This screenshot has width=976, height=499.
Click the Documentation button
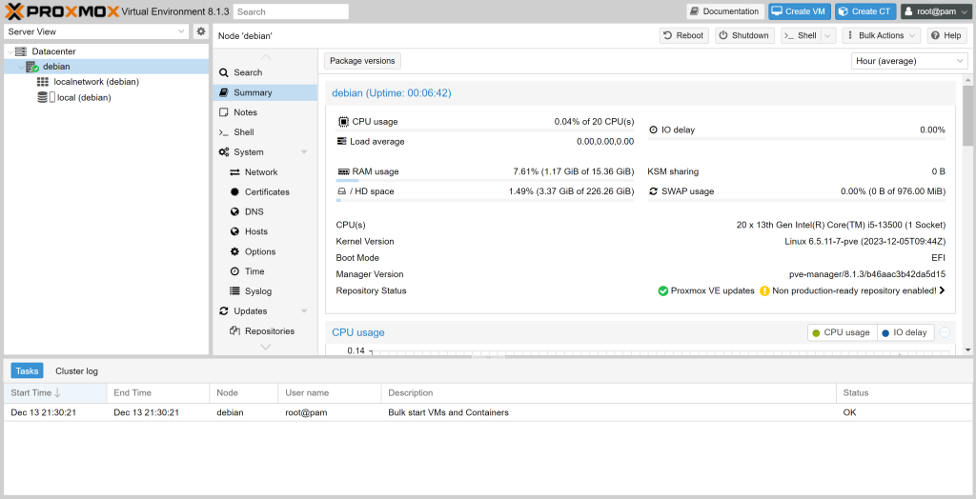[725, 11]
